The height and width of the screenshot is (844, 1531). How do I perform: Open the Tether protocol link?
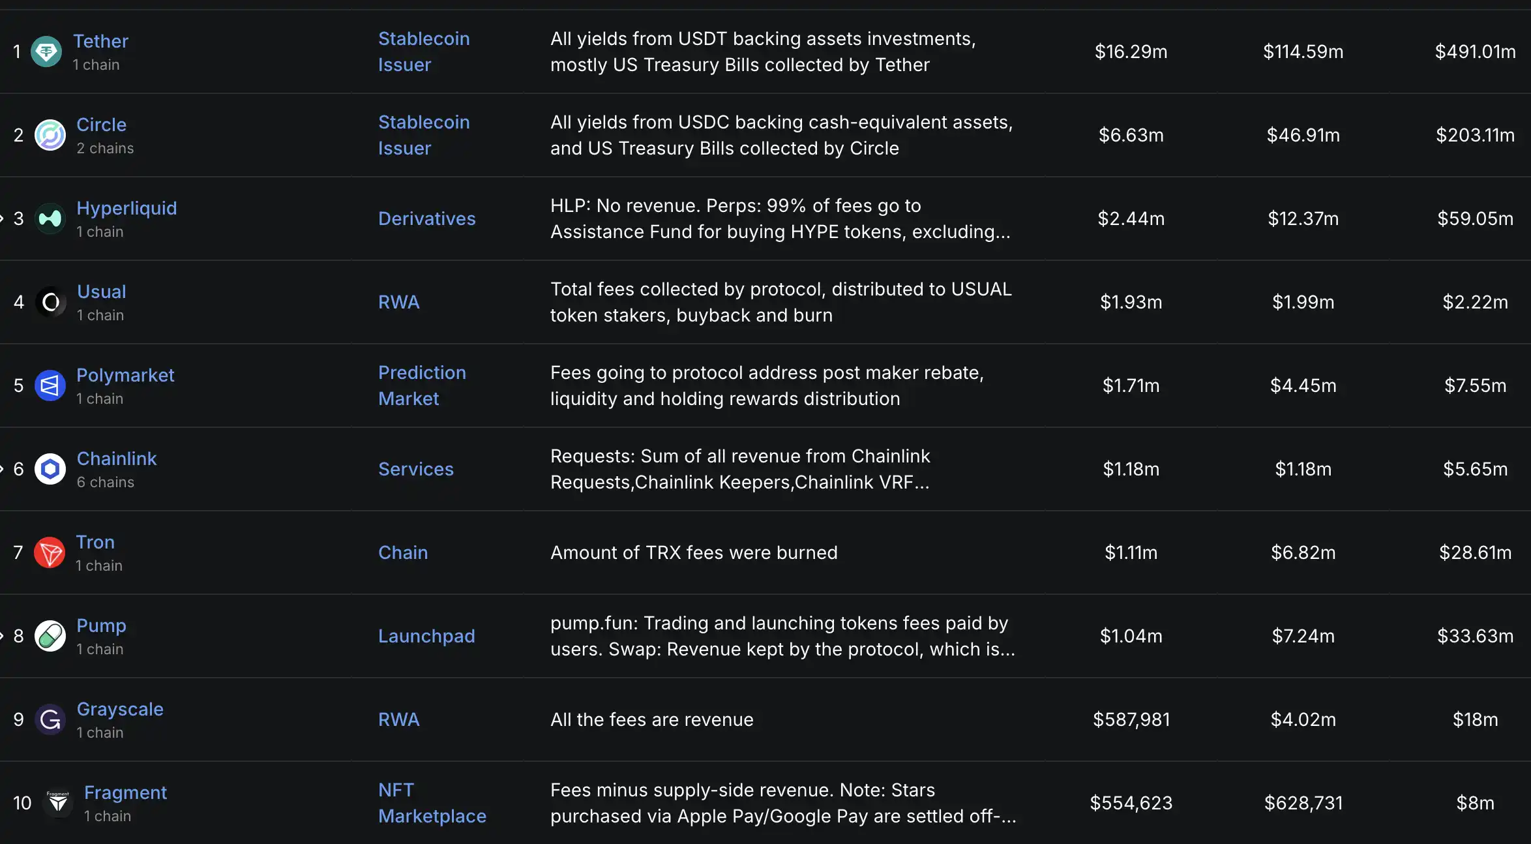[101, 40]
